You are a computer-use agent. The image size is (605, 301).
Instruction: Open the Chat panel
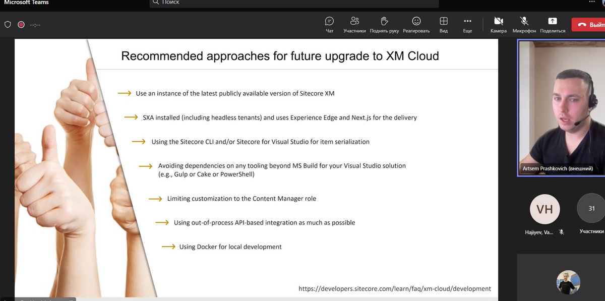click(329, 24)
